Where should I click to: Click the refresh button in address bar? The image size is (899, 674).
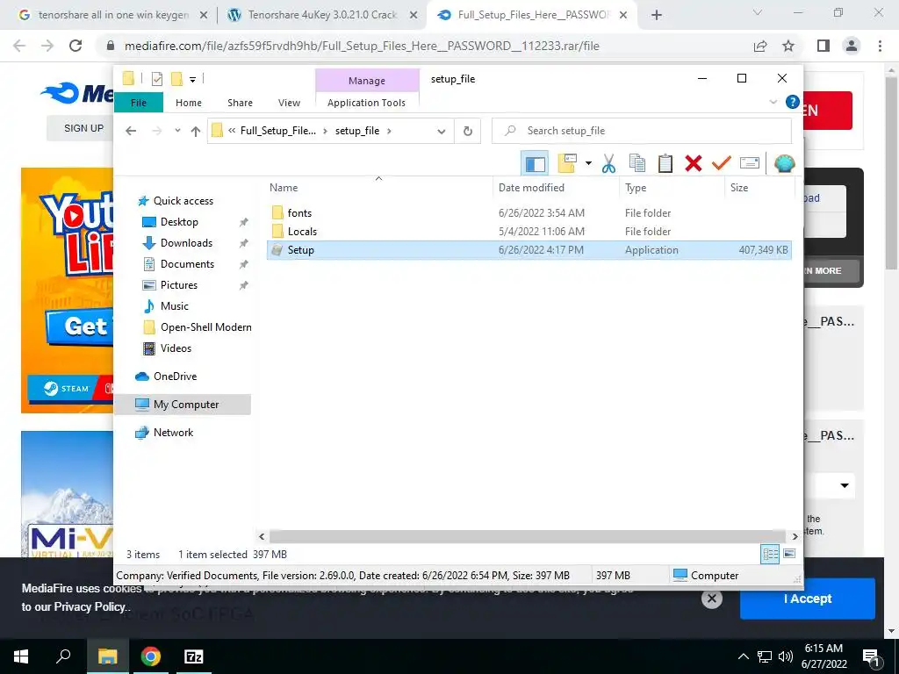pyautogui.click(x=468, y=132)
